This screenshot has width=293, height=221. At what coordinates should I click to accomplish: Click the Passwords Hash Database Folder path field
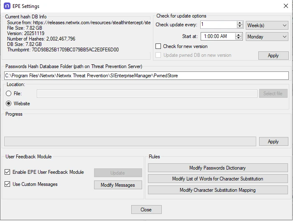(x=146, y=76)
